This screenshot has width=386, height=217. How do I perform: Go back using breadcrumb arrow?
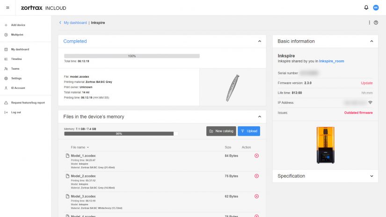(60, 22)
